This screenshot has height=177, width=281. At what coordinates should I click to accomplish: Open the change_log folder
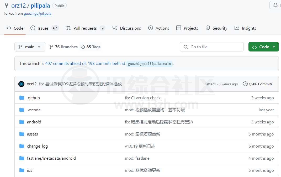(x=38, y=146)
